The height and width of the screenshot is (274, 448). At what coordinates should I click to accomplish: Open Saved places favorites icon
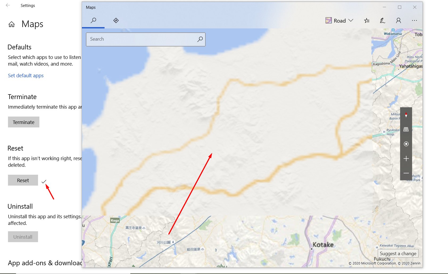[x=367, y=20]
